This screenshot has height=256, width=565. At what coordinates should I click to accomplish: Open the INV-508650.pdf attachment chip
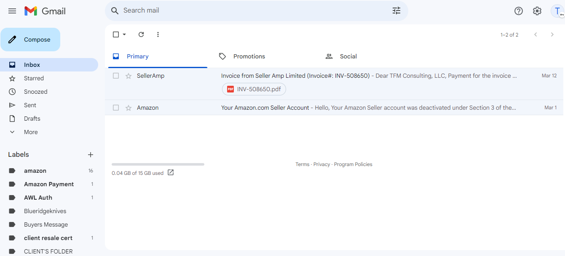pyautogui.click(x=254, y=89)
